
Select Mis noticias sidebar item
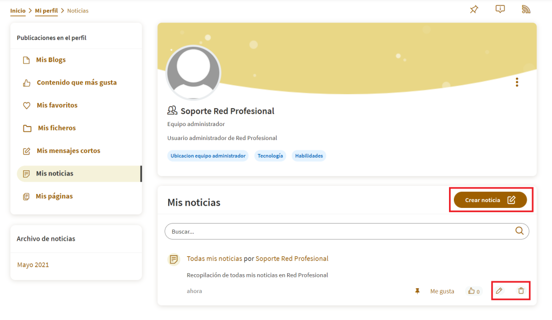tap(79, 173)
